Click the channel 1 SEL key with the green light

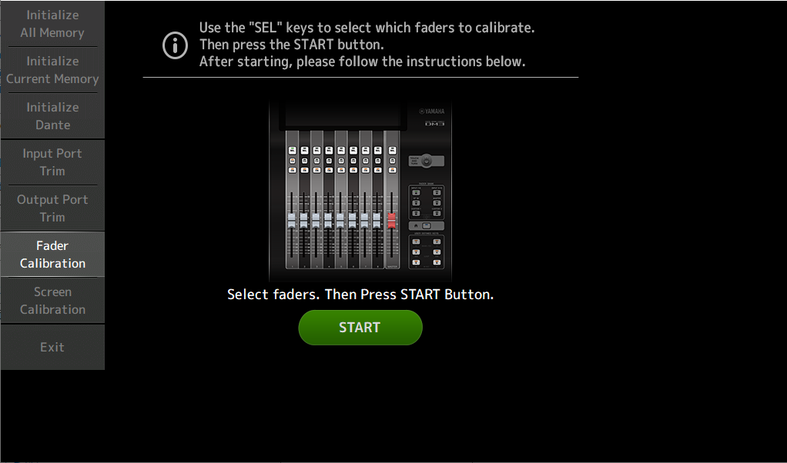click(292, 150)
